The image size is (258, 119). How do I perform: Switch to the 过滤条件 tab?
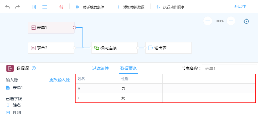click(100, 68)
